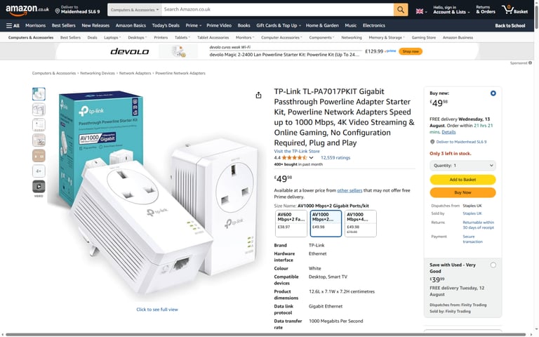
Task: Play the product video thumbnail
Action: 39,186
